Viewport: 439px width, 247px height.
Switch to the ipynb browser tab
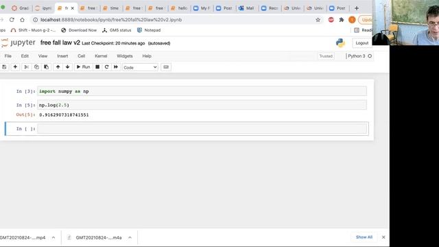(x=43, y=8)
